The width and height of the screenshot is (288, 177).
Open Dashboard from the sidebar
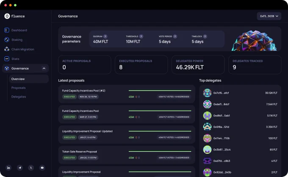coord(19,30)
